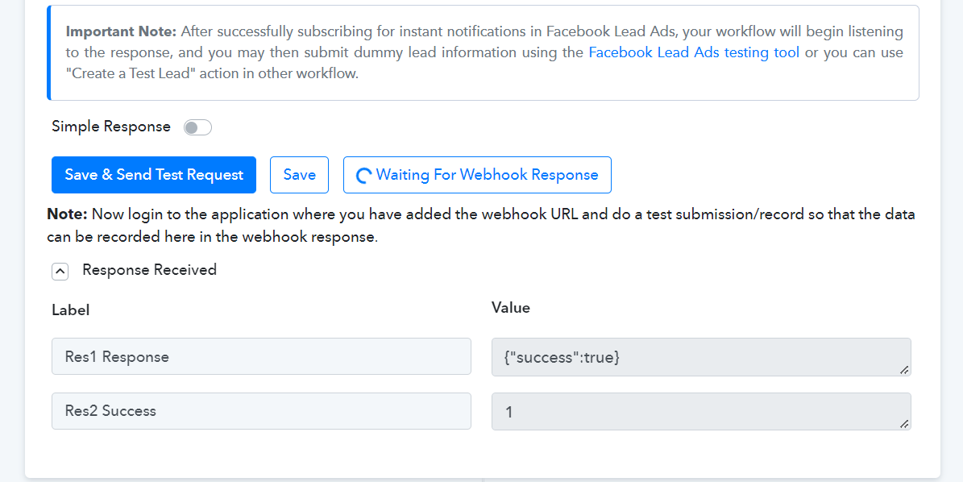Click the bold Note: text below buttons
This screenshot has width=963, height=482.
(x=68, y=214)
